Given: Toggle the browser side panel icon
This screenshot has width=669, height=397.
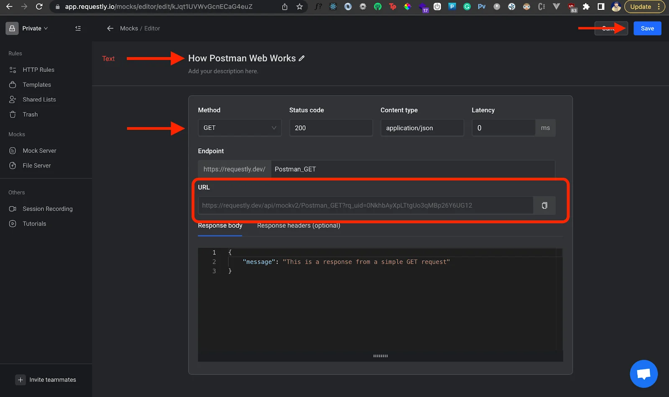Looking at the screenshot, I should [601, 7].
